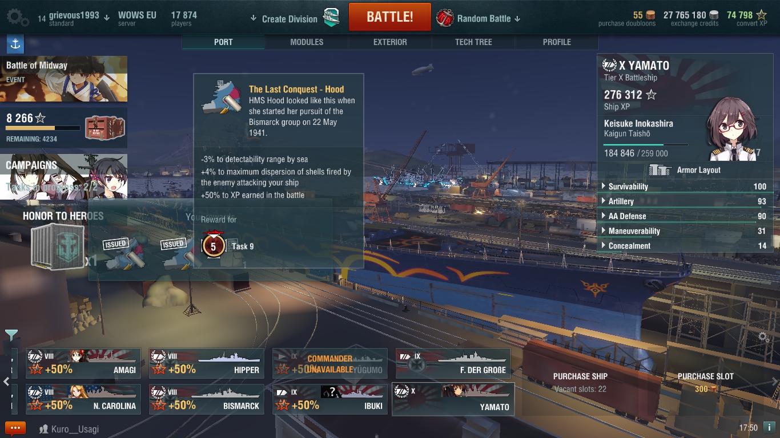Click Purchase Slot for 300 doubloons
The width and height of the screenshot is (780, 438).
(x=705, y=383)
